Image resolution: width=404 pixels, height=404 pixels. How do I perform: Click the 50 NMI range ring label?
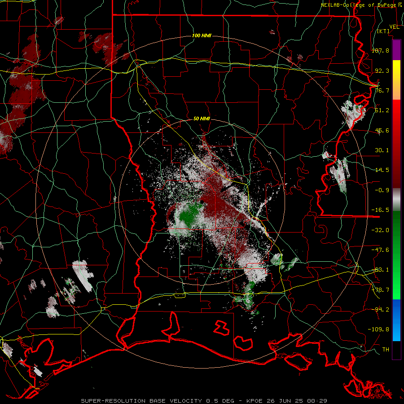(202, 119)
